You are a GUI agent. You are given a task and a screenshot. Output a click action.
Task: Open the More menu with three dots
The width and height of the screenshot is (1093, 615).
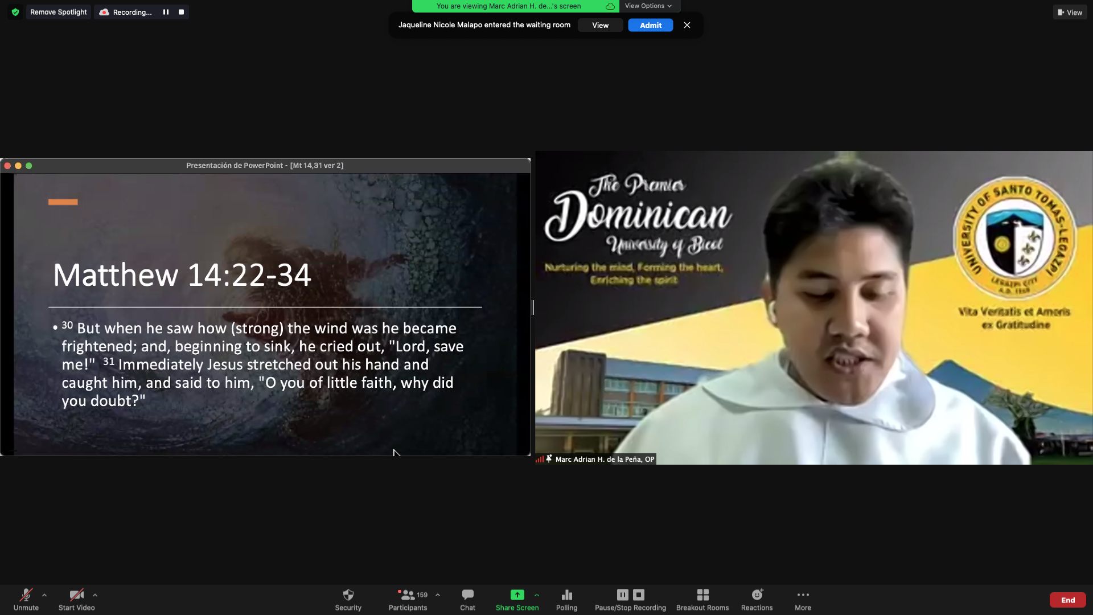pyautogui.click(x=803, y=596)
